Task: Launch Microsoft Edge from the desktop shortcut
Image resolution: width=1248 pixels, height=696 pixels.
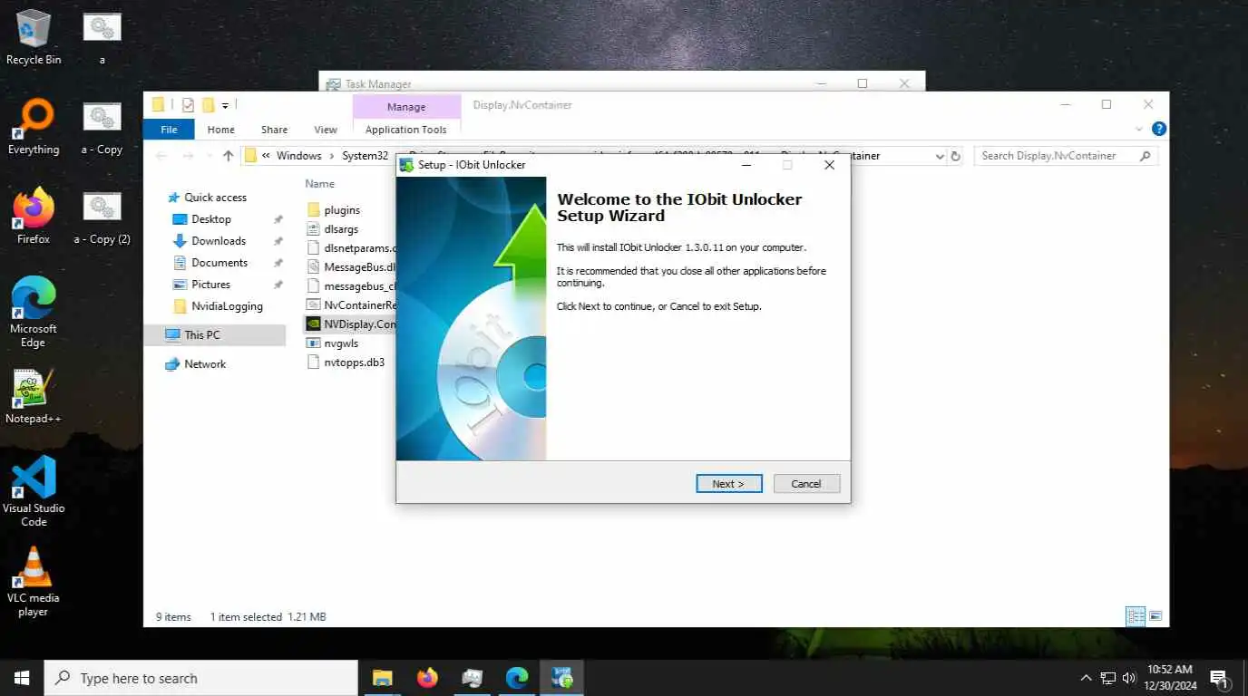Action: coord(34,312)
